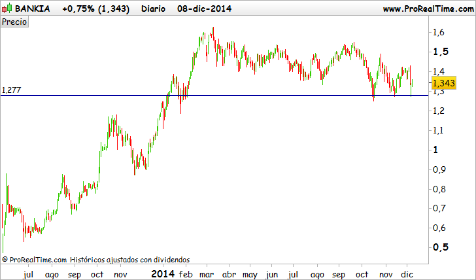Click the abr label on time axis
This screenshot has height=280, width=476.
click(229, 275)
